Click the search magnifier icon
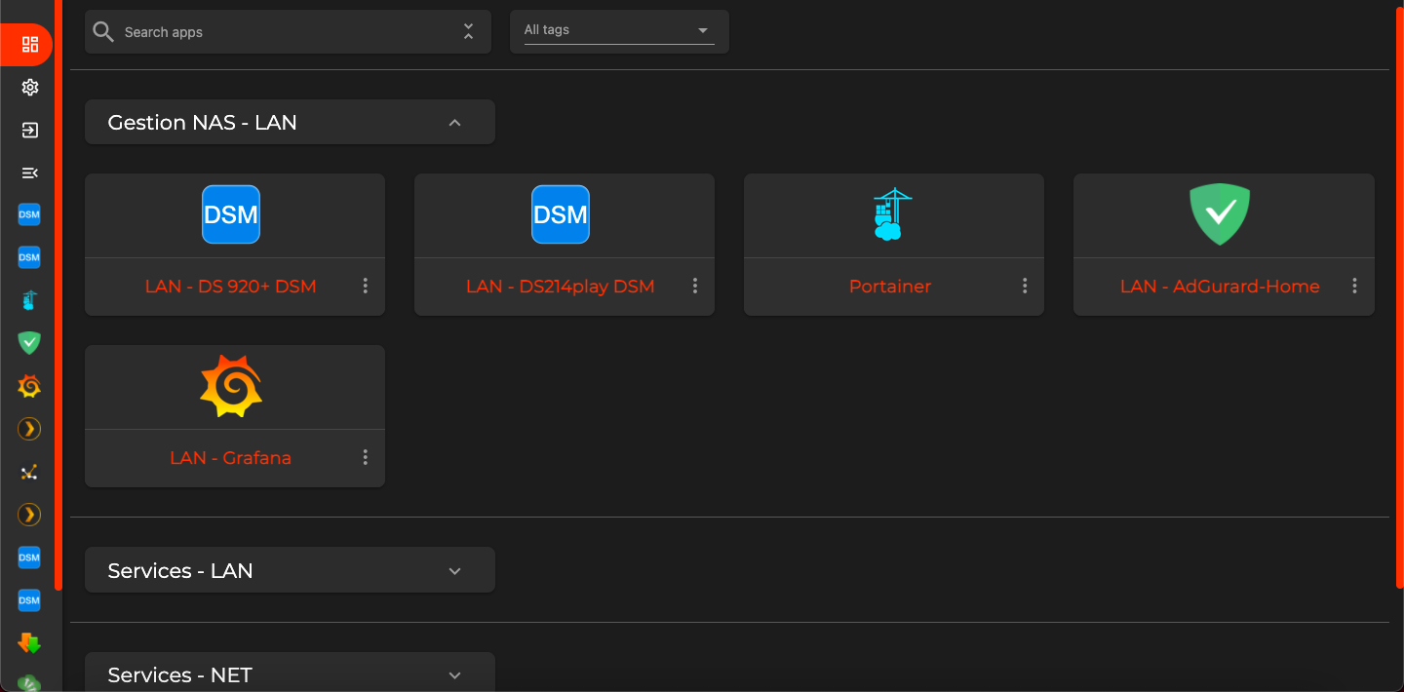The height and width of the screenshot is (692, 1404). 103,32
